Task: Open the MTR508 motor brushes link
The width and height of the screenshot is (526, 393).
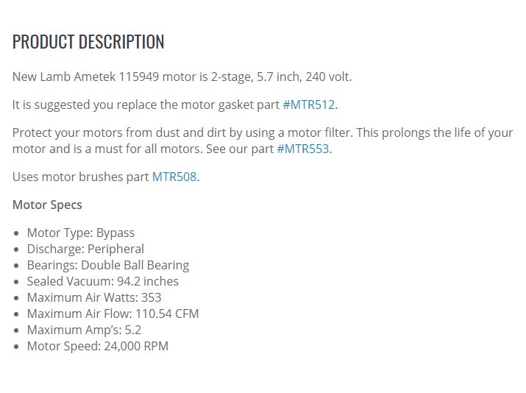Action: point(174,177)
